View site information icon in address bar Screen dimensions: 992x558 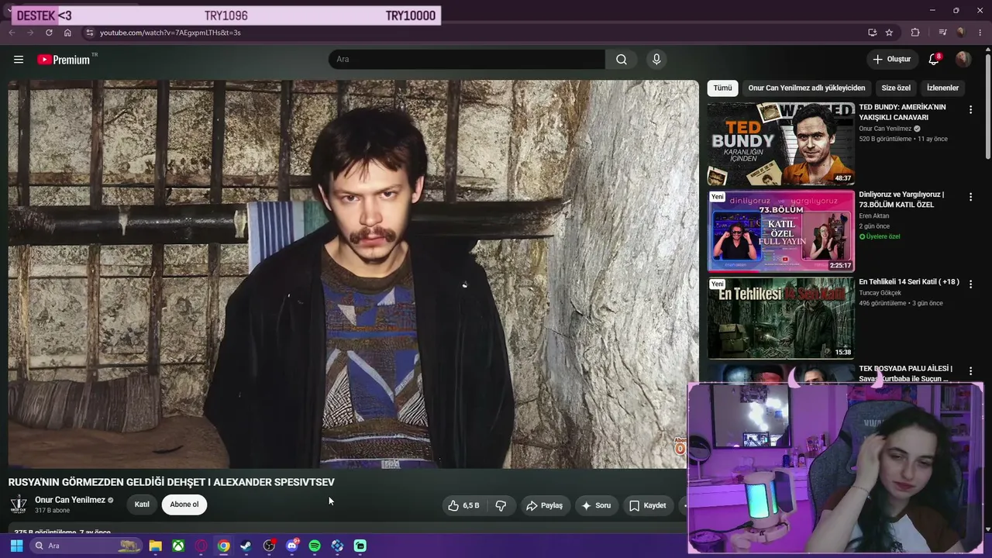click(x=89, y=33)
